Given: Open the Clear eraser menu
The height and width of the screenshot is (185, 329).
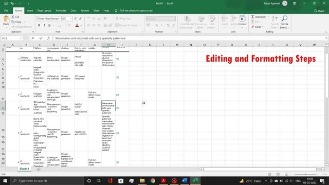Looking at the screenshot, I should point(257,27).
